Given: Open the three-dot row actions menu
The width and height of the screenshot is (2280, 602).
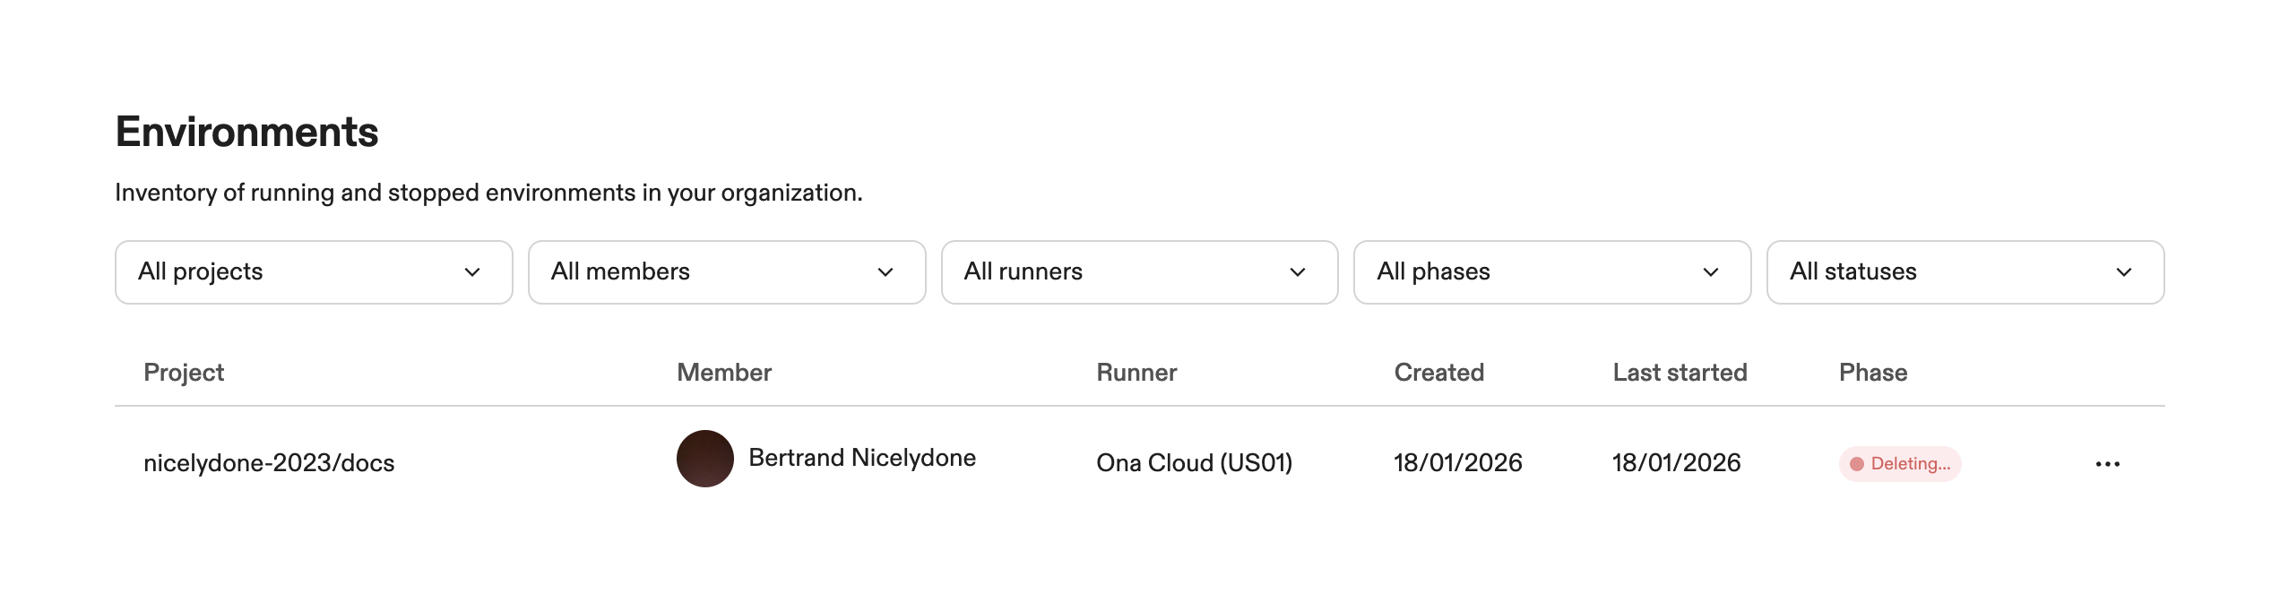Looking at the screenshot, I should (2107, 463).
